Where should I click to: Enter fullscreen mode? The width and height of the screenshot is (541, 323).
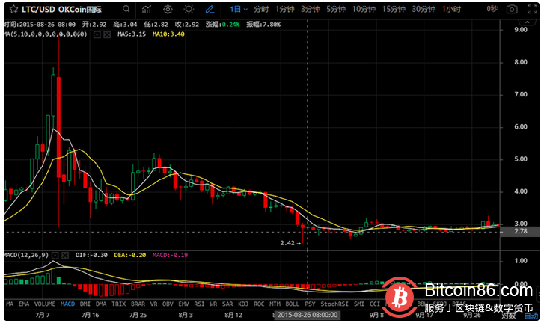[532, 10]
